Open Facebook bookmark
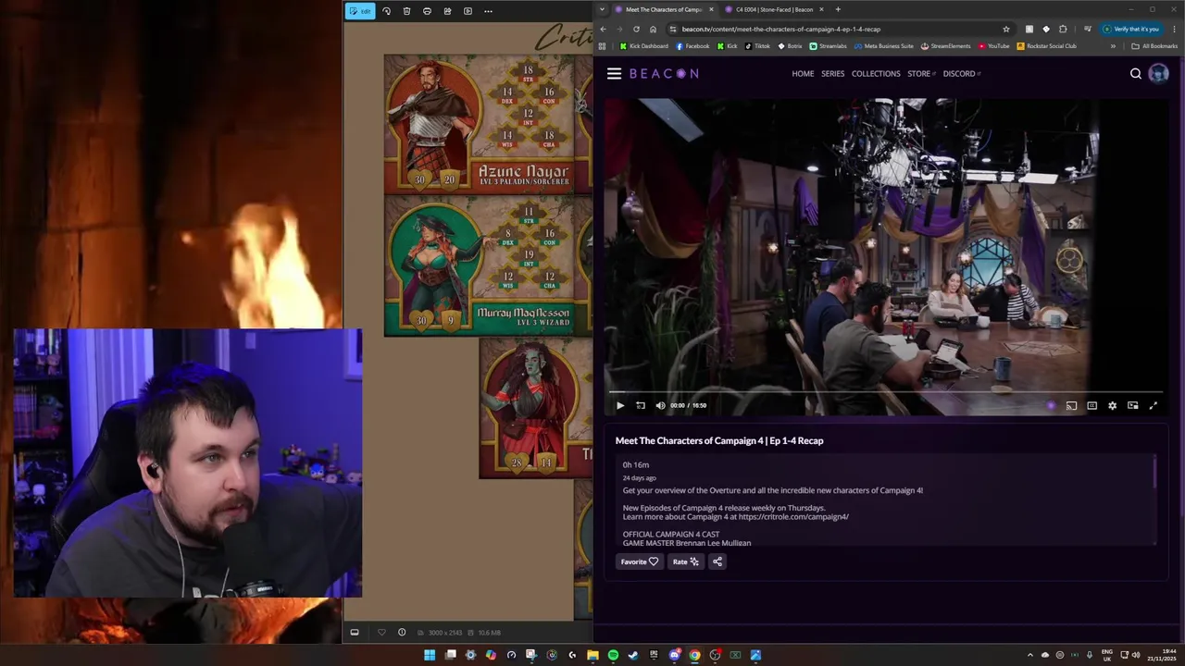The height and width of the screenshot is (666, 1185). click(692, 46)
